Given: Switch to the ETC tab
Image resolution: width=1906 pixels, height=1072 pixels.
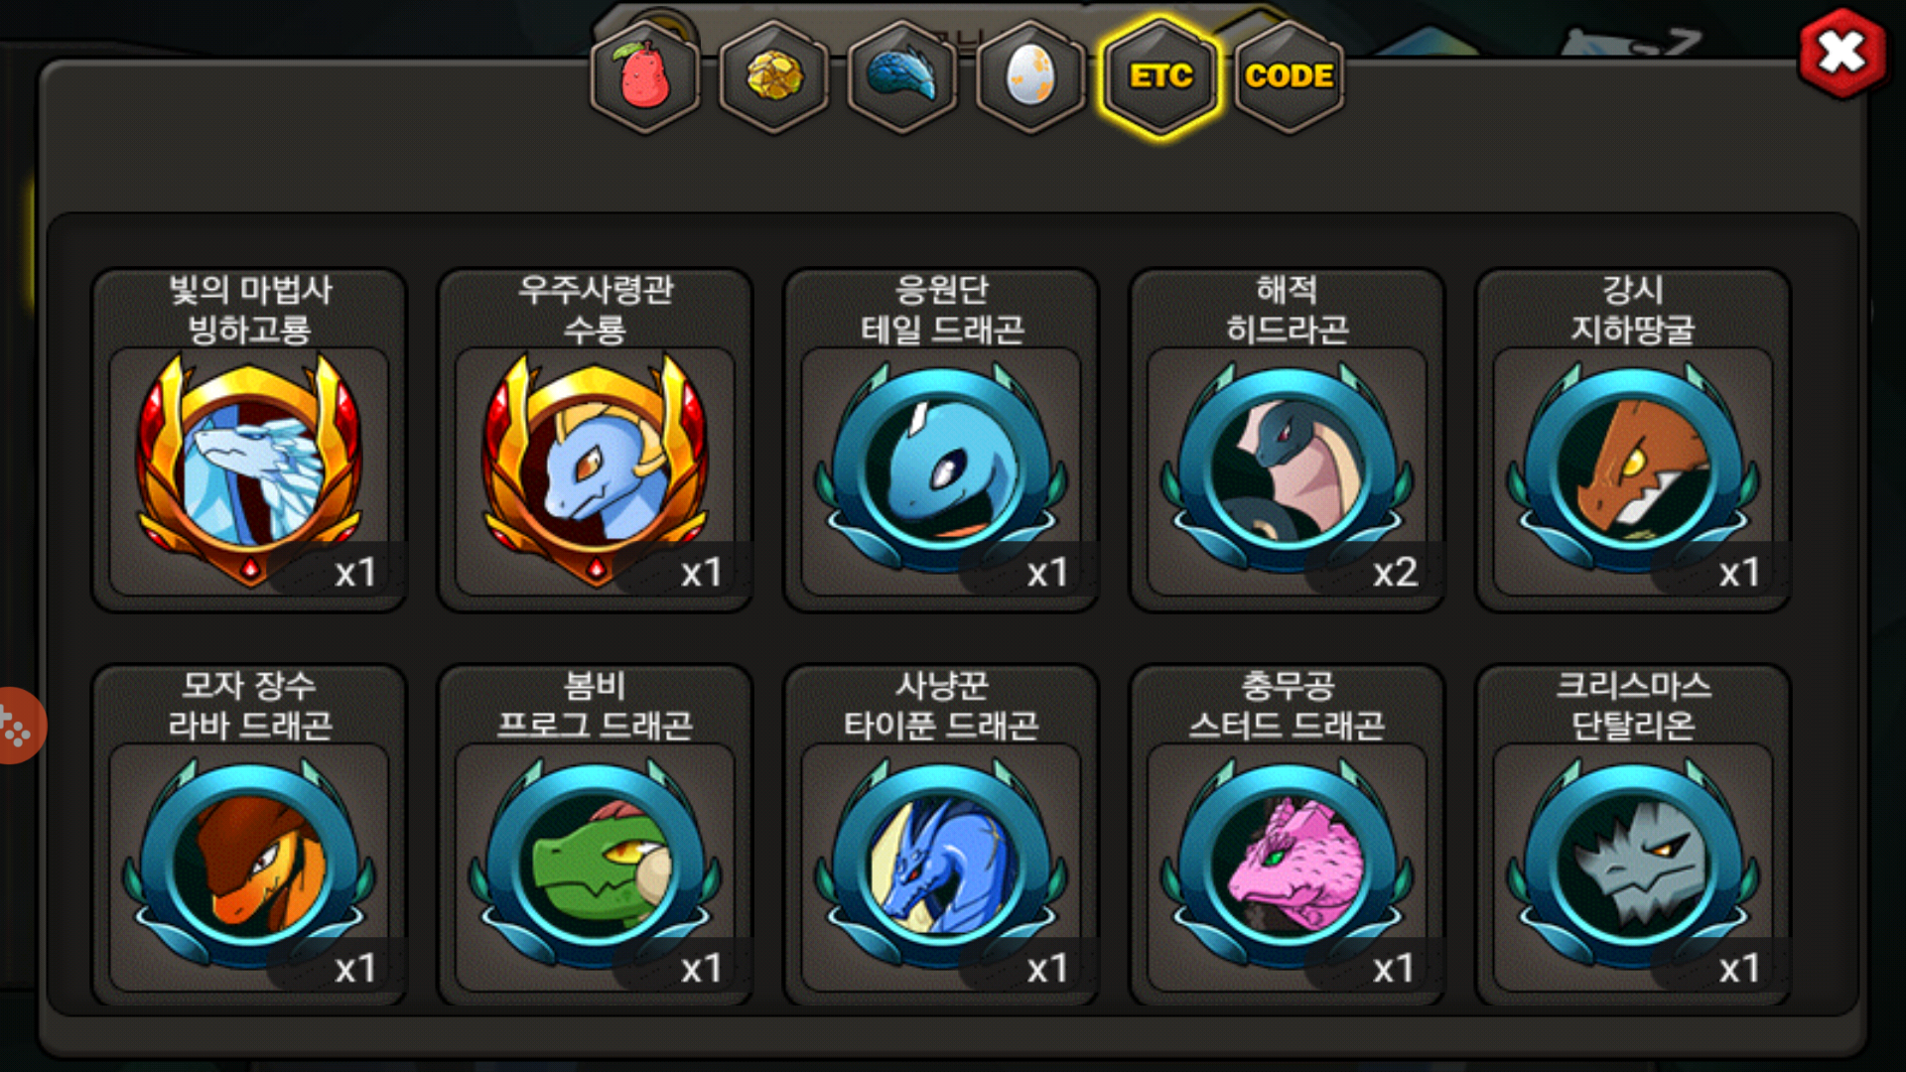Looking at the screenshot, I should [1160, 76].
